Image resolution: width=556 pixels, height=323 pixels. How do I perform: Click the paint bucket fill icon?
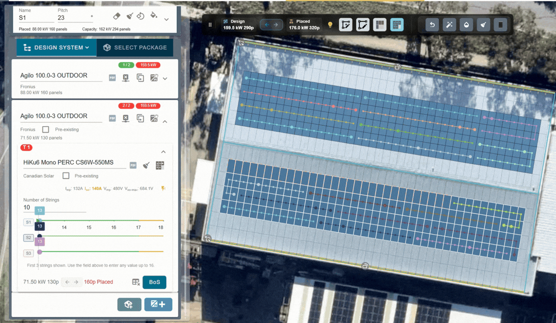pyautogui.click(x=153, y=16)
